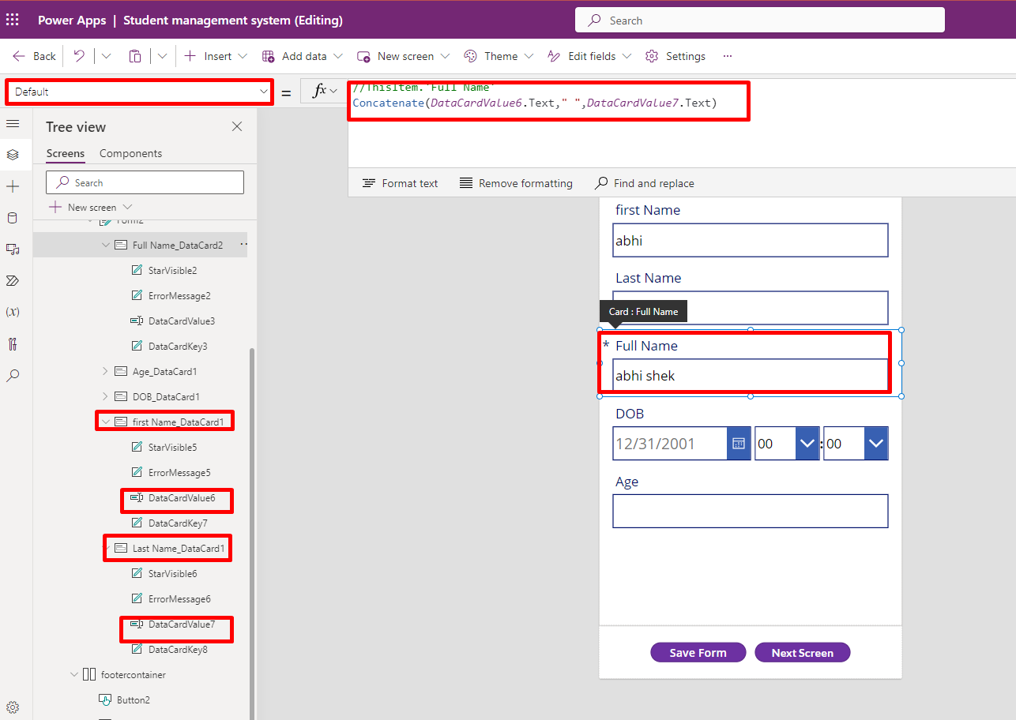Open the paste options dropdown arrow
The height and width of the screenshot is (720, 1016).
point(162,56)
